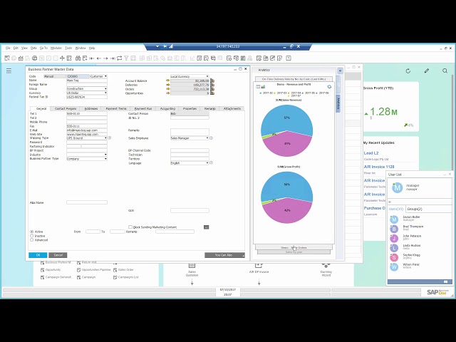456x342 pixels.
Task: Click the OK button
Action: [38, 255]
